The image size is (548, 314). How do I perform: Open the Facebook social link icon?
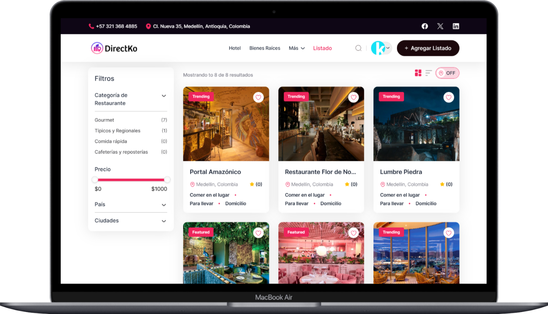pos(425,26)
